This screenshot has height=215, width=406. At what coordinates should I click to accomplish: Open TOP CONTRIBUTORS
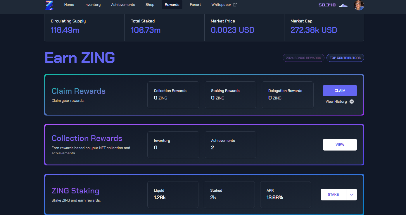coord(345,58)
